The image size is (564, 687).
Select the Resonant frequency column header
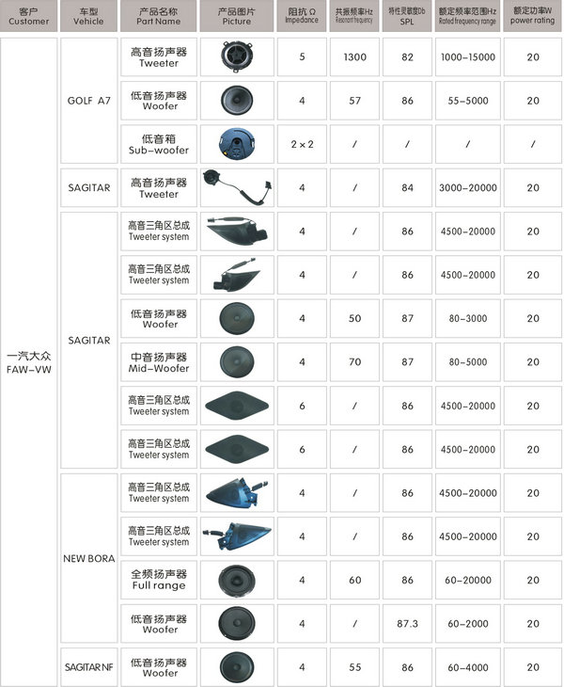(354, 15)
